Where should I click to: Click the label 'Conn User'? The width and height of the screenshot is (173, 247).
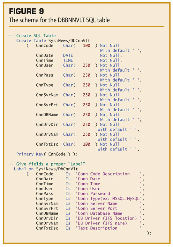(x=89, y=189)
